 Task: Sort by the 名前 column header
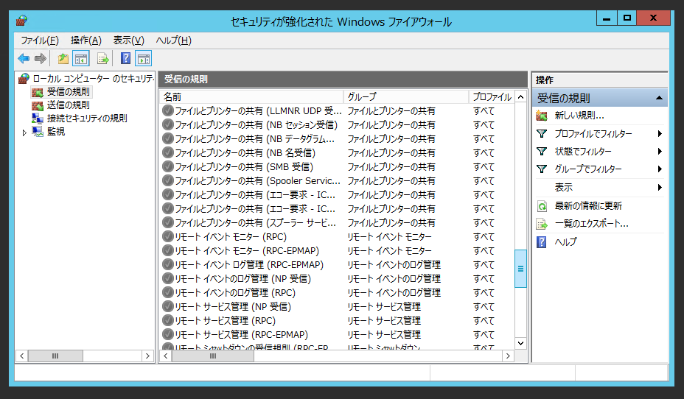(x=251, y=96)
